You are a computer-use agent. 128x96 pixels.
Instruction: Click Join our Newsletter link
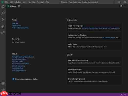(x=19, y=70)
